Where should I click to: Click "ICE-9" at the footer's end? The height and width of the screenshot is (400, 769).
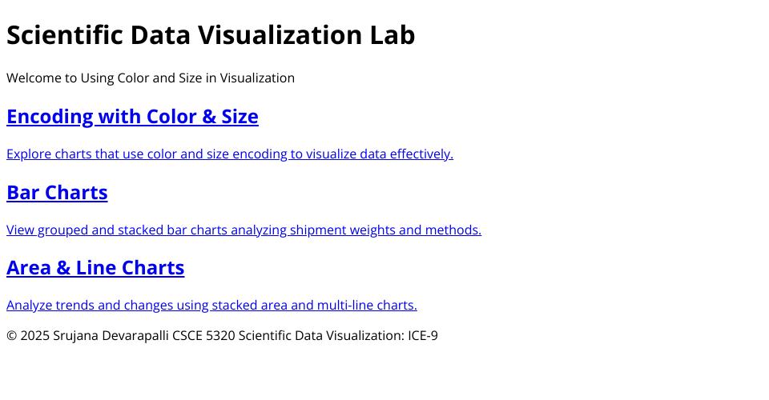423,336
